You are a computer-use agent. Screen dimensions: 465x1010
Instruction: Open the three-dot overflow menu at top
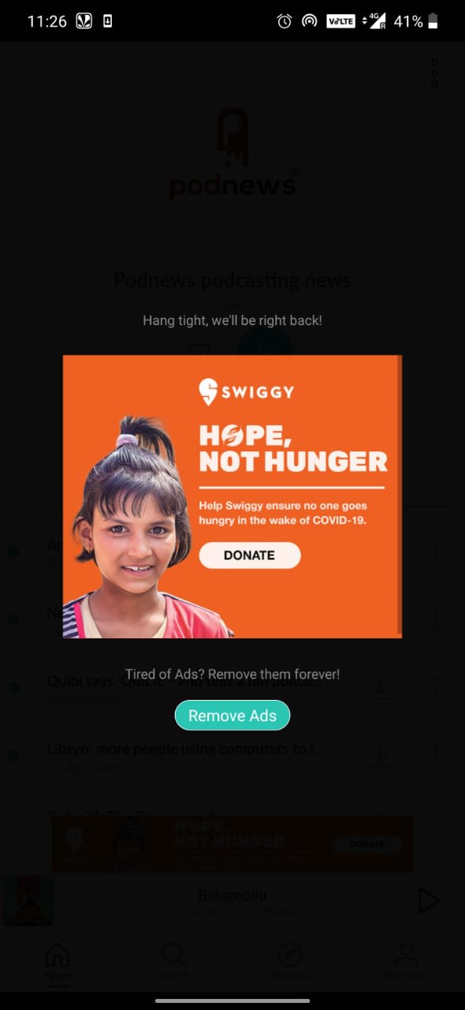(434, 73)
